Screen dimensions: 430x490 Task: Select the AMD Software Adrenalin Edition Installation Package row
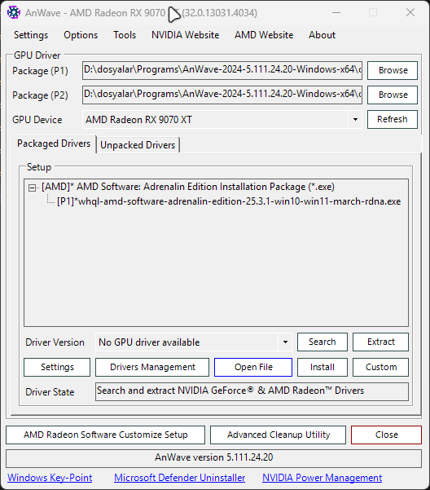[188, 187]
